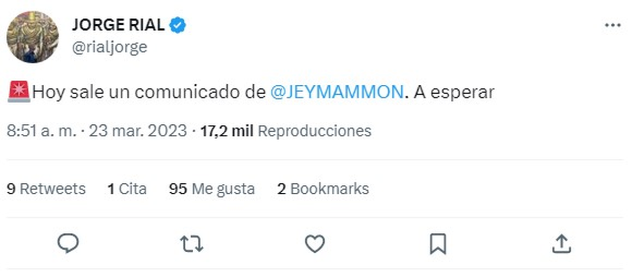Open the three-dot more options menu

pyautogui.click(x=613, y=26)
